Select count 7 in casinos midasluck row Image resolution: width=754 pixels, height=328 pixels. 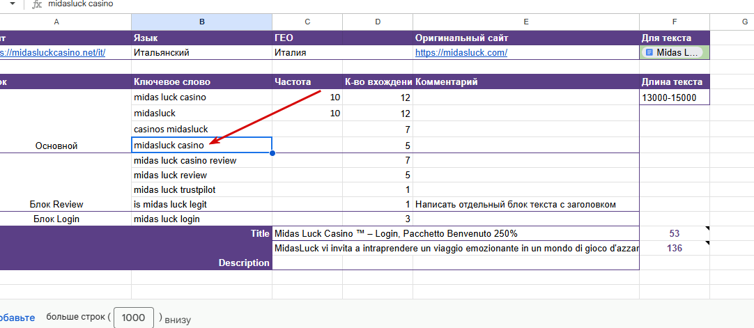click(x=378, y=130)
